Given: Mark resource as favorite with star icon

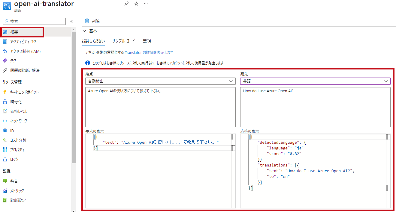Looking at the screenshot, I should [136, 4].
